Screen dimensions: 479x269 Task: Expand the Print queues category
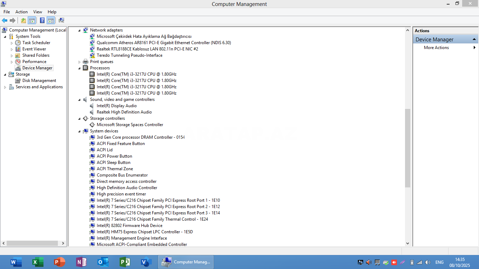pyautogui.click(x=79, y=62)
